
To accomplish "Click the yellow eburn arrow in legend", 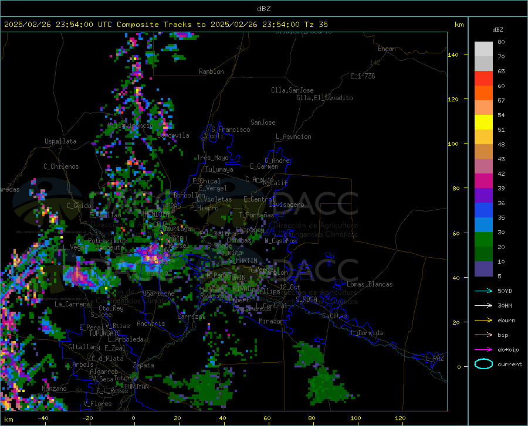I will 483,320.
